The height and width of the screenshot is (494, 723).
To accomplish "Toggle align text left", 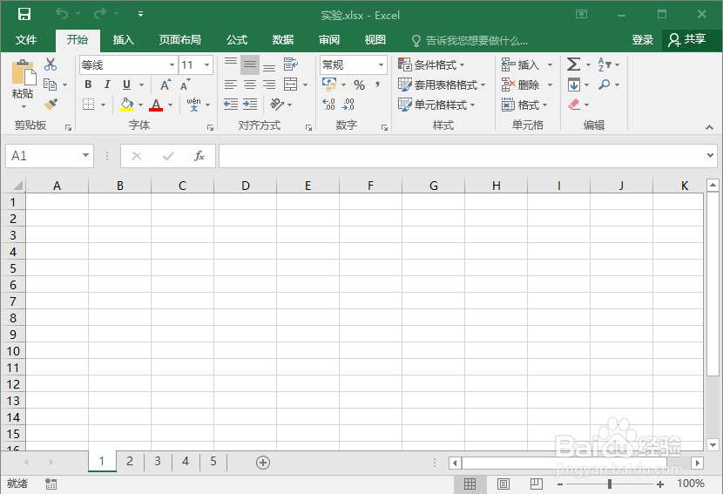I will [231, 85].
